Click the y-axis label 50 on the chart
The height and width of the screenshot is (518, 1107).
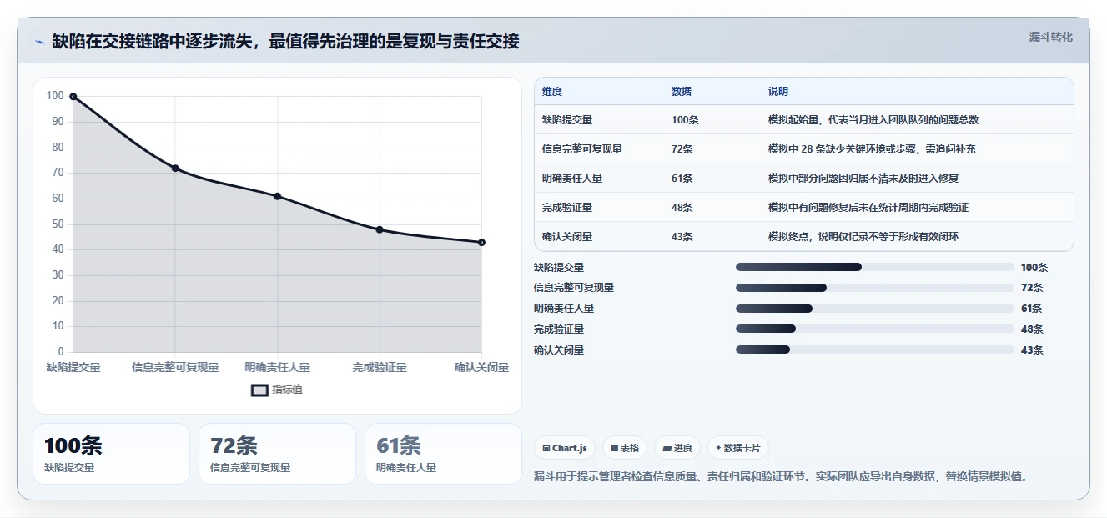click(x=58, y=224)
